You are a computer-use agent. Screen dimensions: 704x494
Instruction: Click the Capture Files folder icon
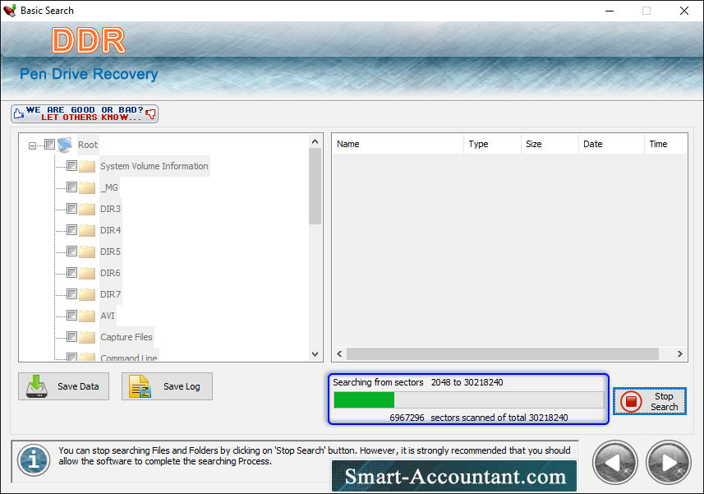pyautogui.click(x=87, y=337)
